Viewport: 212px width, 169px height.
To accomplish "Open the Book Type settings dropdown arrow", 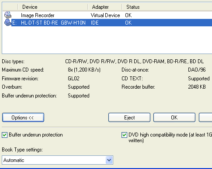I will (x=109, y=160).
